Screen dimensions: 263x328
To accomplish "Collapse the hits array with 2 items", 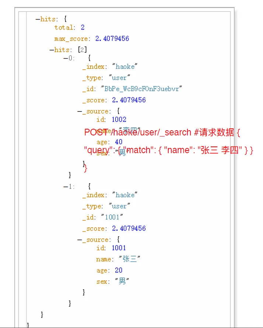I will point(52,50).
